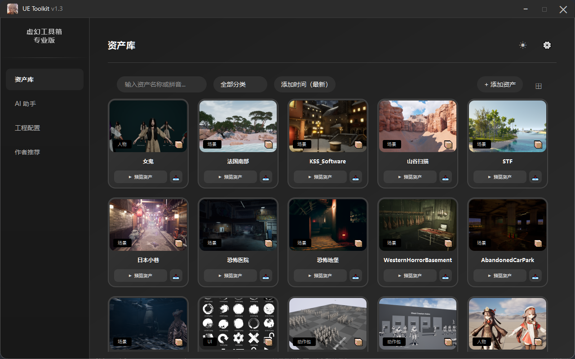Go to the 作者推荐 sidebar tab
The image size is (575, 359).
point(27,152)
